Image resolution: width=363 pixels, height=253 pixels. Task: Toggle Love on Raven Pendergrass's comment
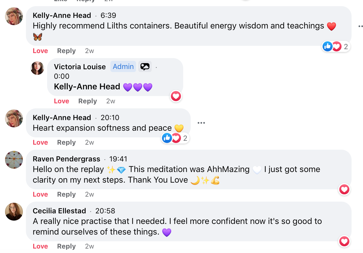coord(40,194)
